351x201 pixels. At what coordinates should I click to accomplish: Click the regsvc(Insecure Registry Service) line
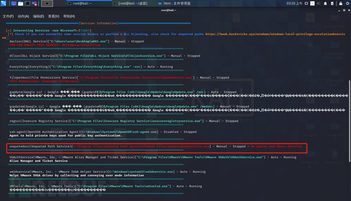(124, 121)
